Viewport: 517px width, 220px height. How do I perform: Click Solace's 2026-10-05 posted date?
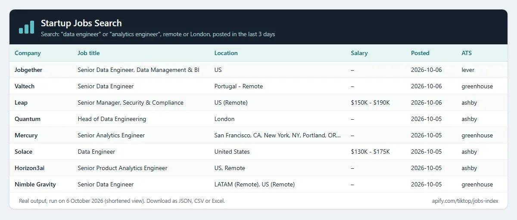click(427, 152)
